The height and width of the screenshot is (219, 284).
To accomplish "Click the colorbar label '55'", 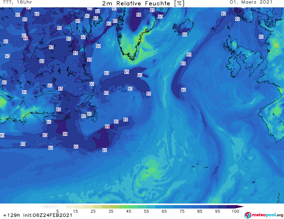I will pyautogui.click(x=146, y=211).
